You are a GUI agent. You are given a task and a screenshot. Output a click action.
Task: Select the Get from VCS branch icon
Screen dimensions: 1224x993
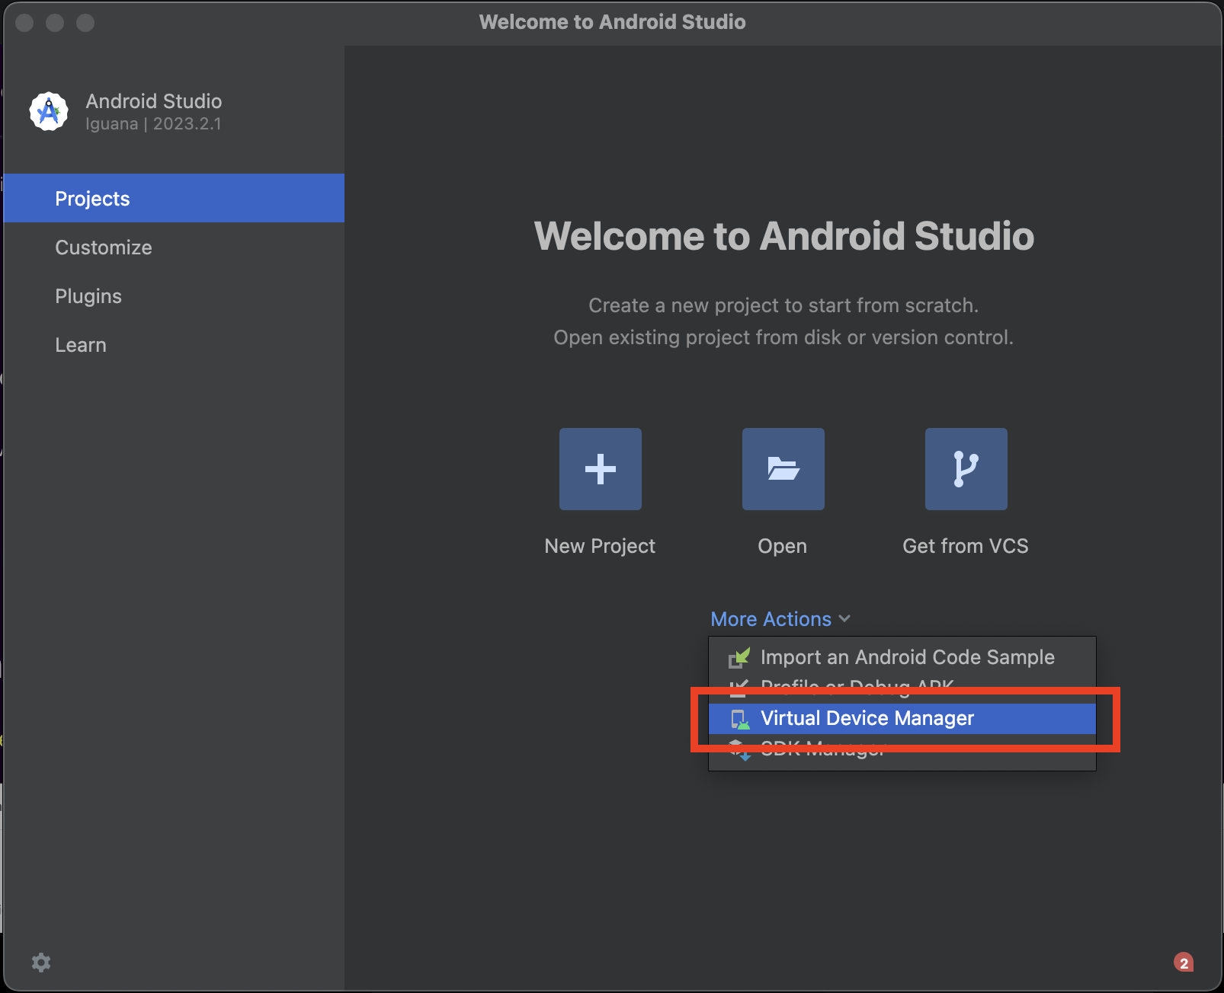tap(965, 469)
